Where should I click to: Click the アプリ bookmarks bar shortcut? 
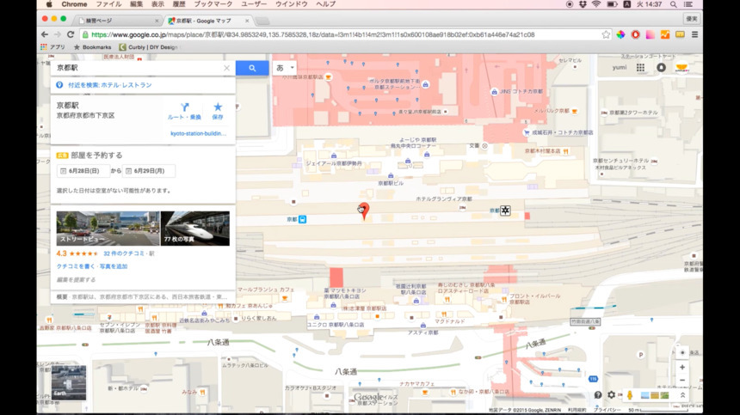click(52, 47)
